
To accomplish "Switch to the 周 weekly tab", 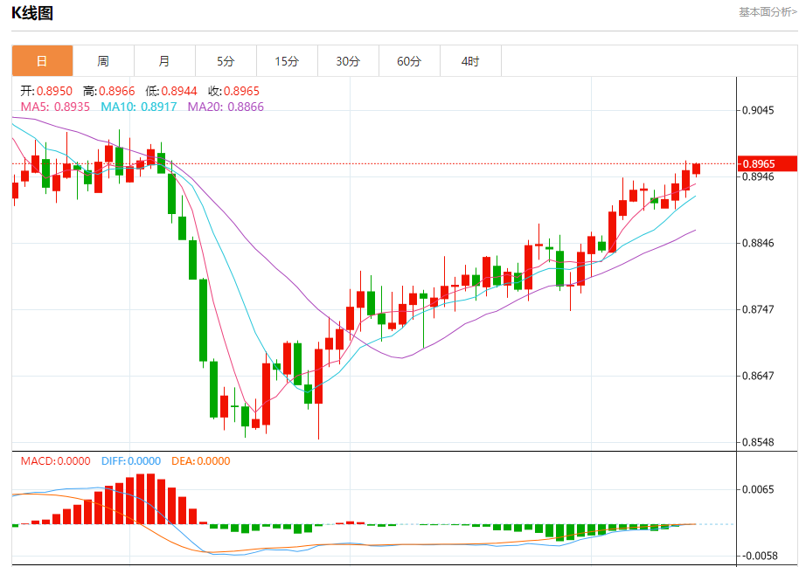I will point(103,61).
